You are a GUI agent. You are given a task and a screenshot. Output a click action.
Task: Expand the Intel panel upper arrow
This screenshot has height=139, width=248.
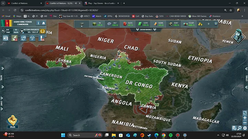tap(2, 68)
